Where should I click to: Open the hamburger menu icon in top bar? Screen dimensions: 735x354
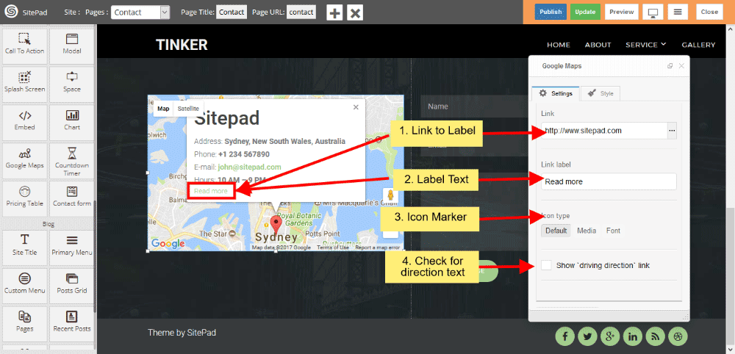point(678,12)
